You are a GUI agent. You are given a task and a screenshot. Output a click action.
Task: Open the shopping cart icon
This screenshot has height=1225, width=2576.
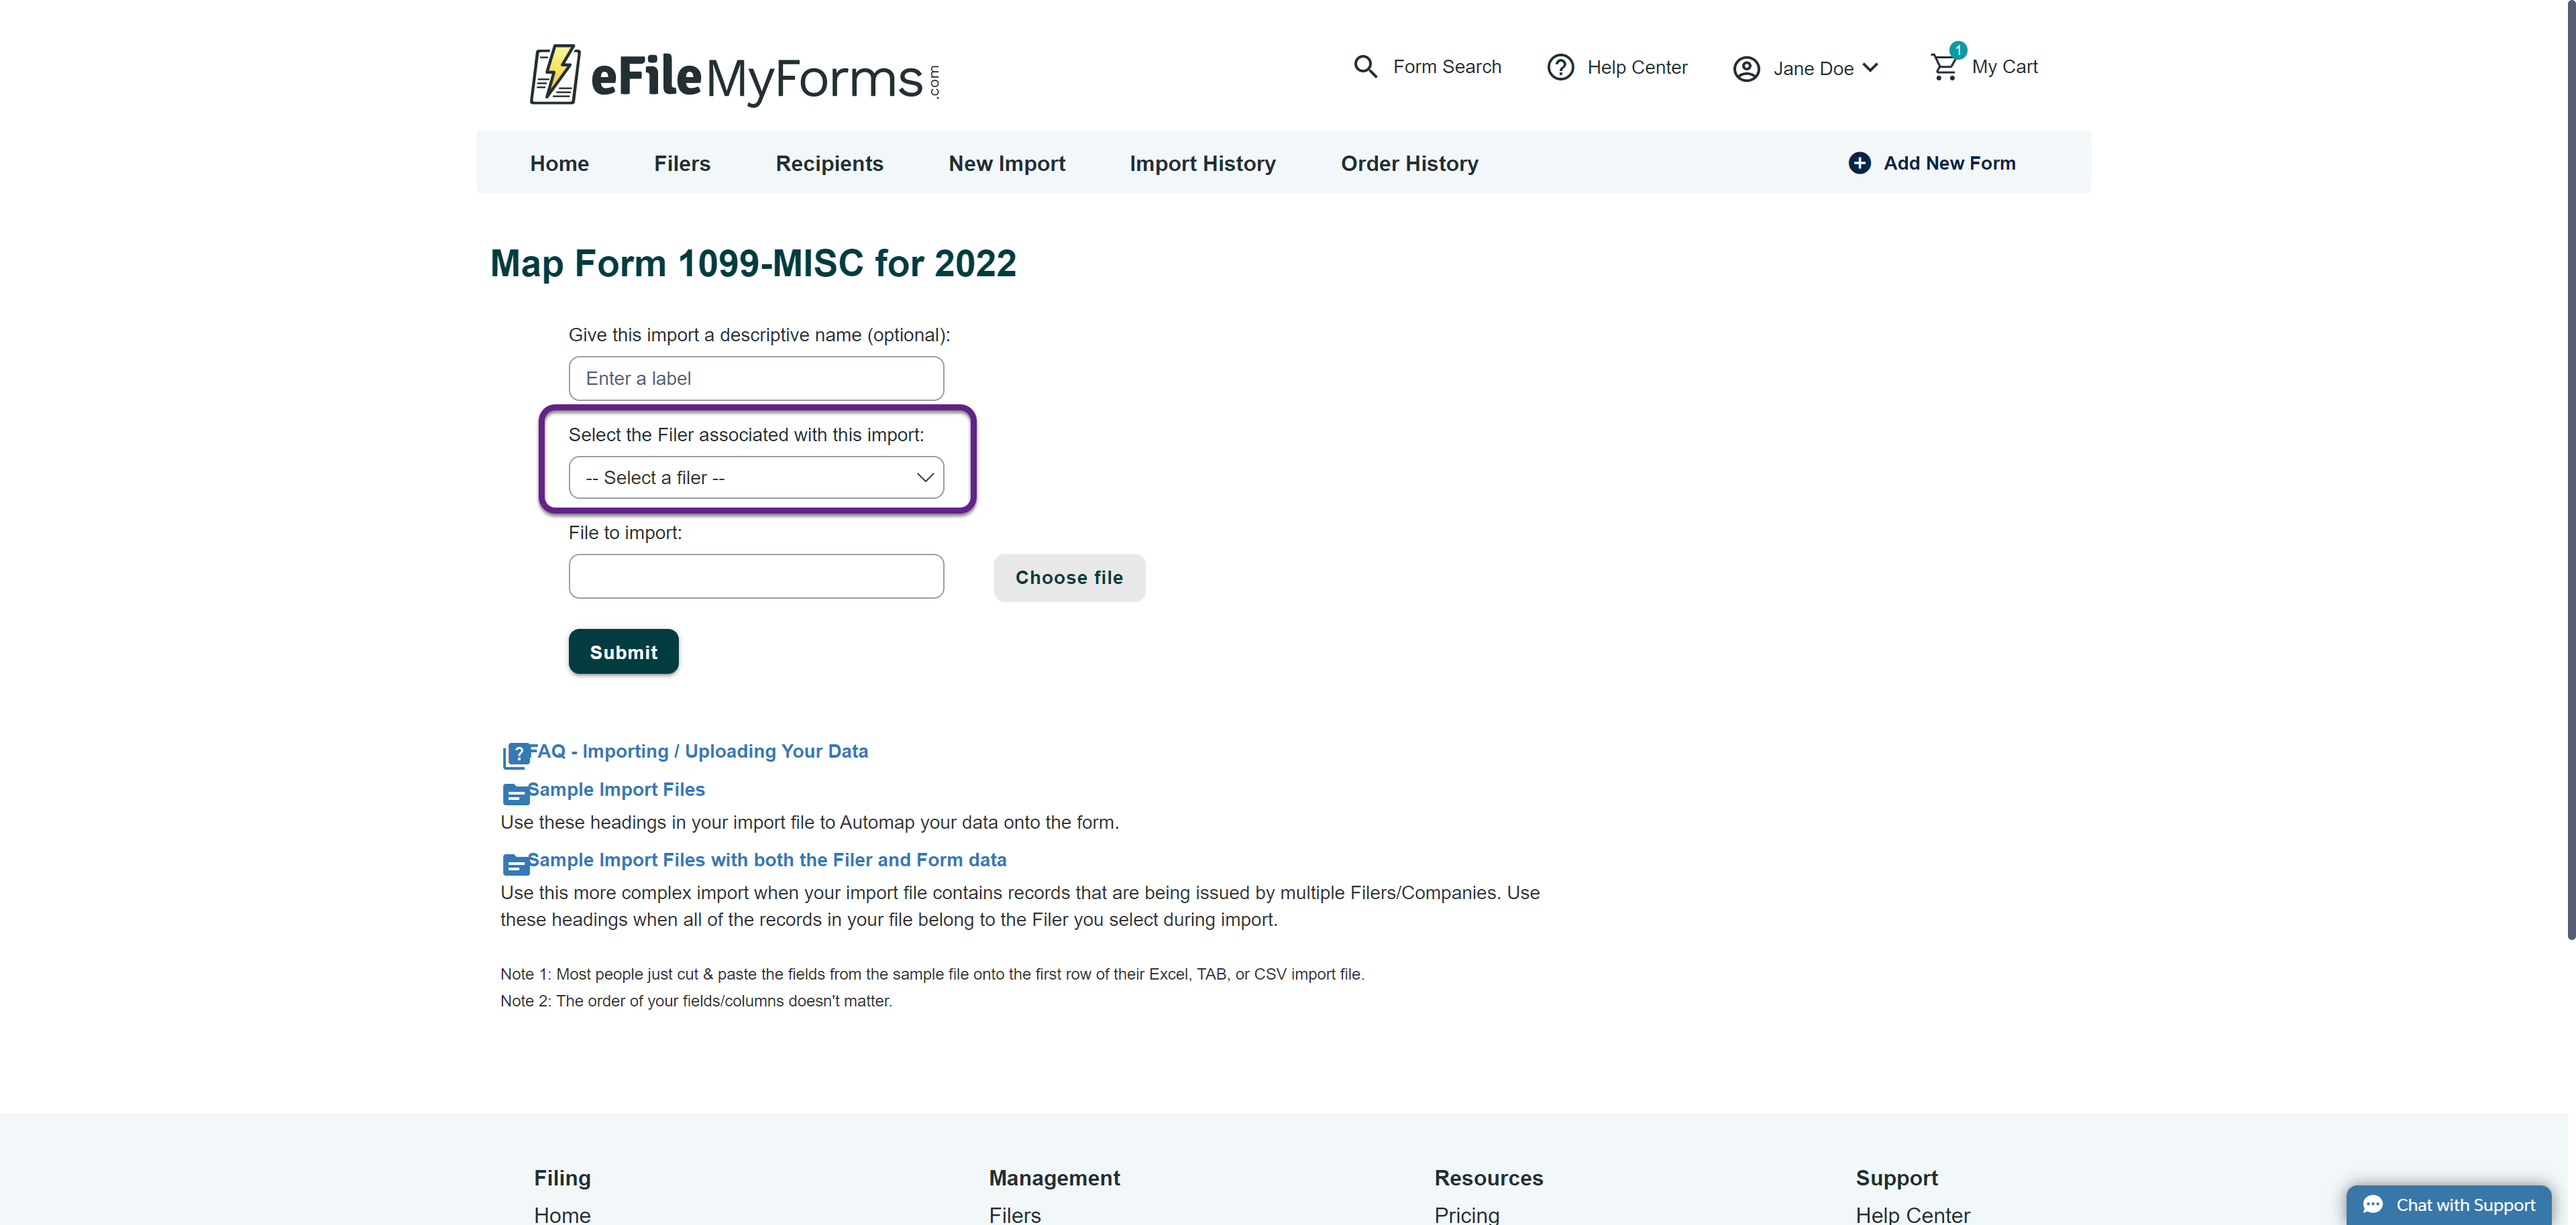(x=1943, y=67)
